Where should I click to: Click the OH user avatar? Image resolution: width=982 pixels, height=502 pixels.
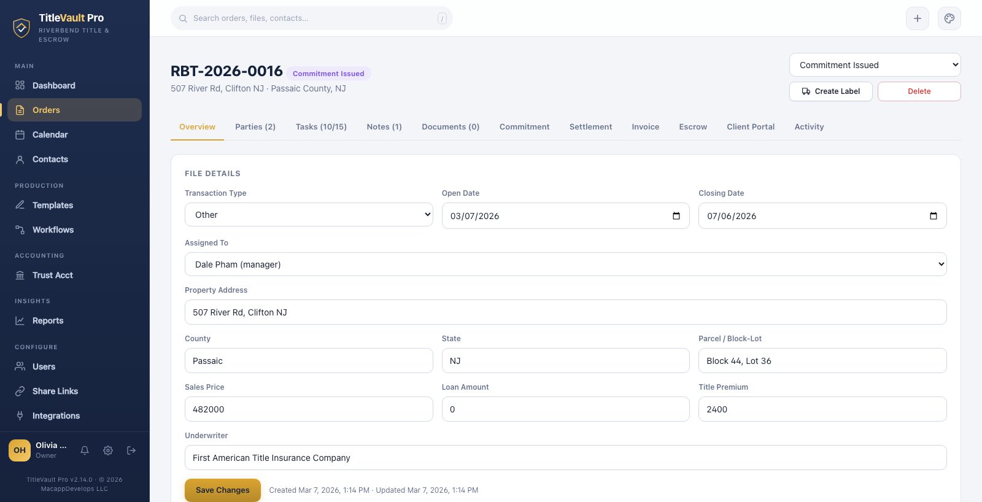[20, 450]
